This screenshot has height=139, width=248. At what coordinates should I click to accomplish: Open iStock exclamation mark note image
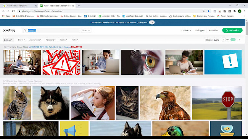223,62
